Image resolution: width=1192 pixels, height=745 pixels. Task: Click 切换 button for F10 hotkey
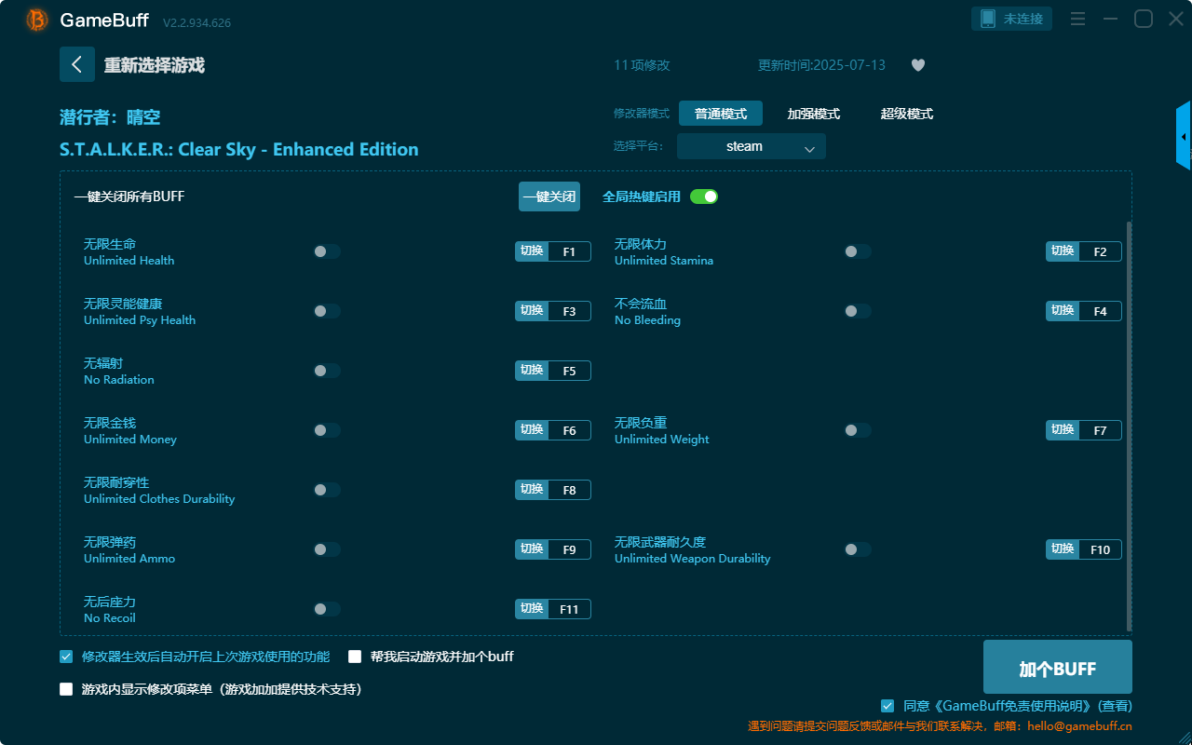(1063, 549)
